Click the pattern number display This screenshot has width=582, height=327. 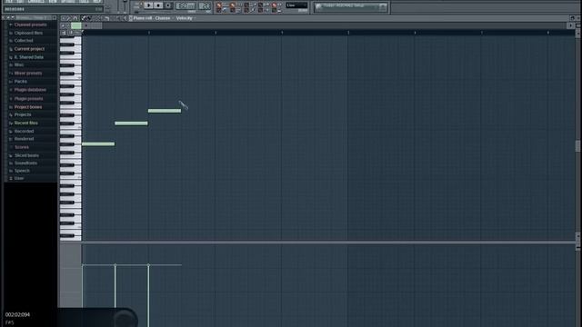click(x=204, y=6)
